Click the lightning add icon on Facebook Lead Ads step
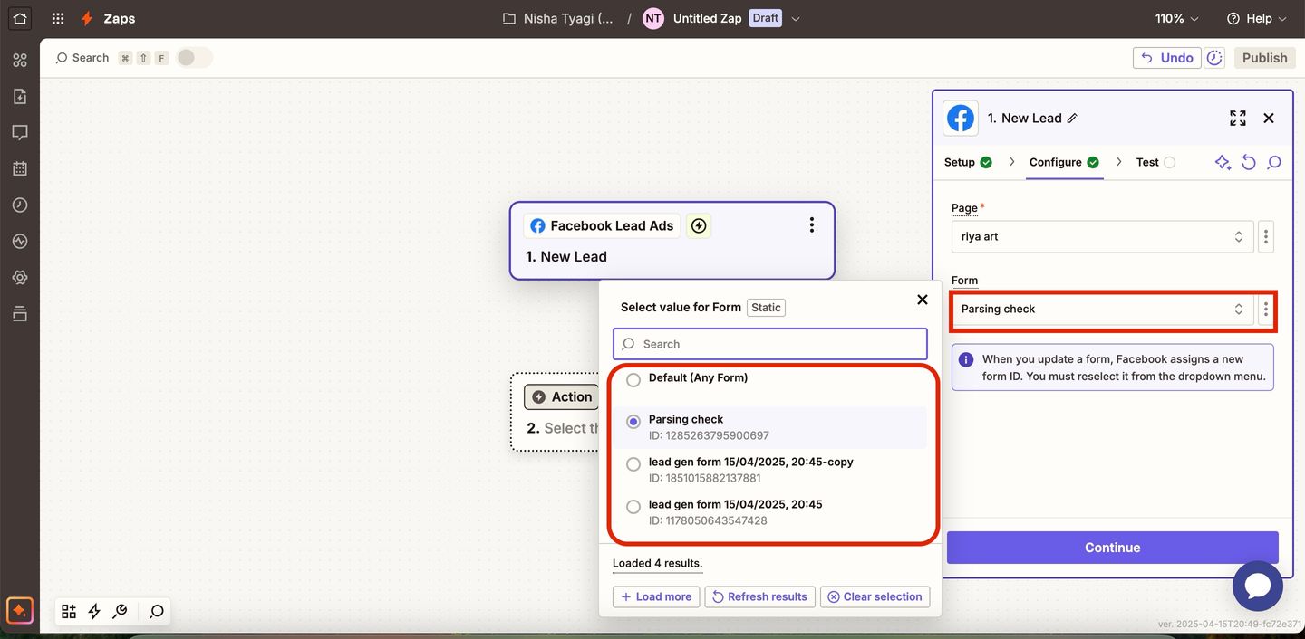 pyautogui.click(x=698, y=225)
